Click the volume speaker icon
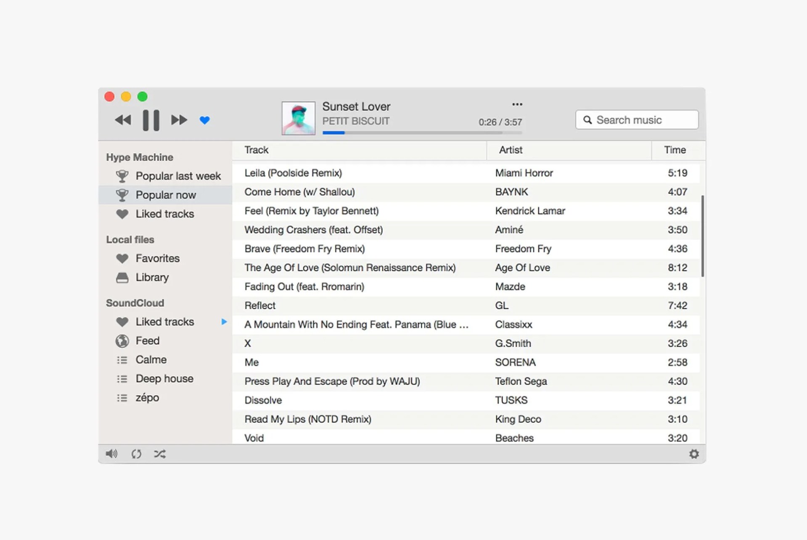 (111, 454)
